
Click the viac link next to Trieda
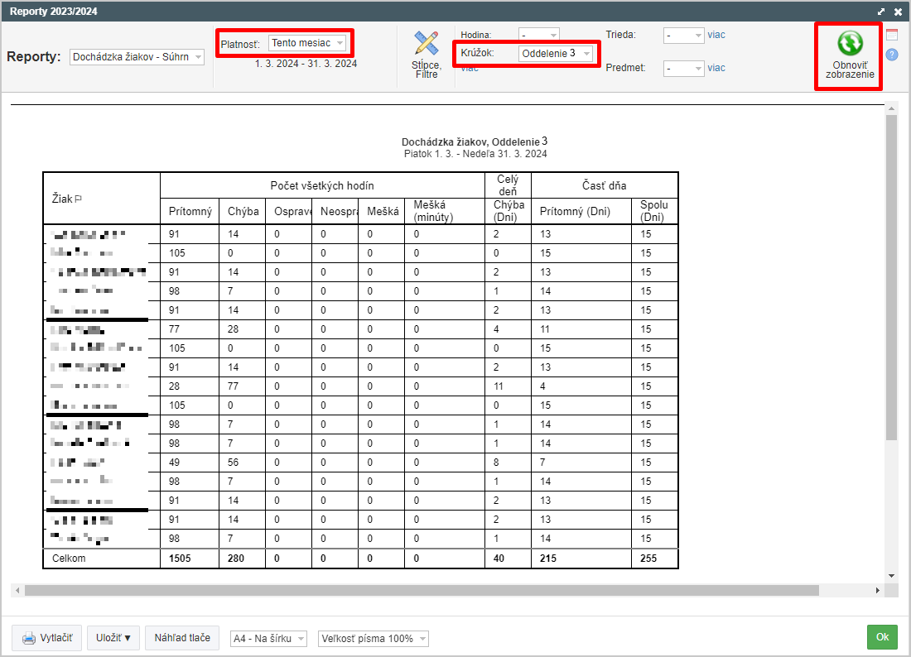point(716,35)
